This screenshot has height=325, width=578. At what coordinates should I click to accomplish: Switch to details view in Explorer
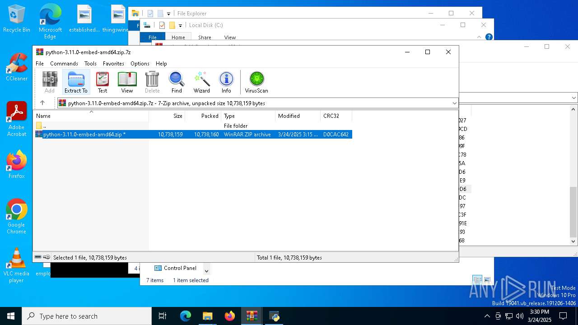click(x=477, y=280)
